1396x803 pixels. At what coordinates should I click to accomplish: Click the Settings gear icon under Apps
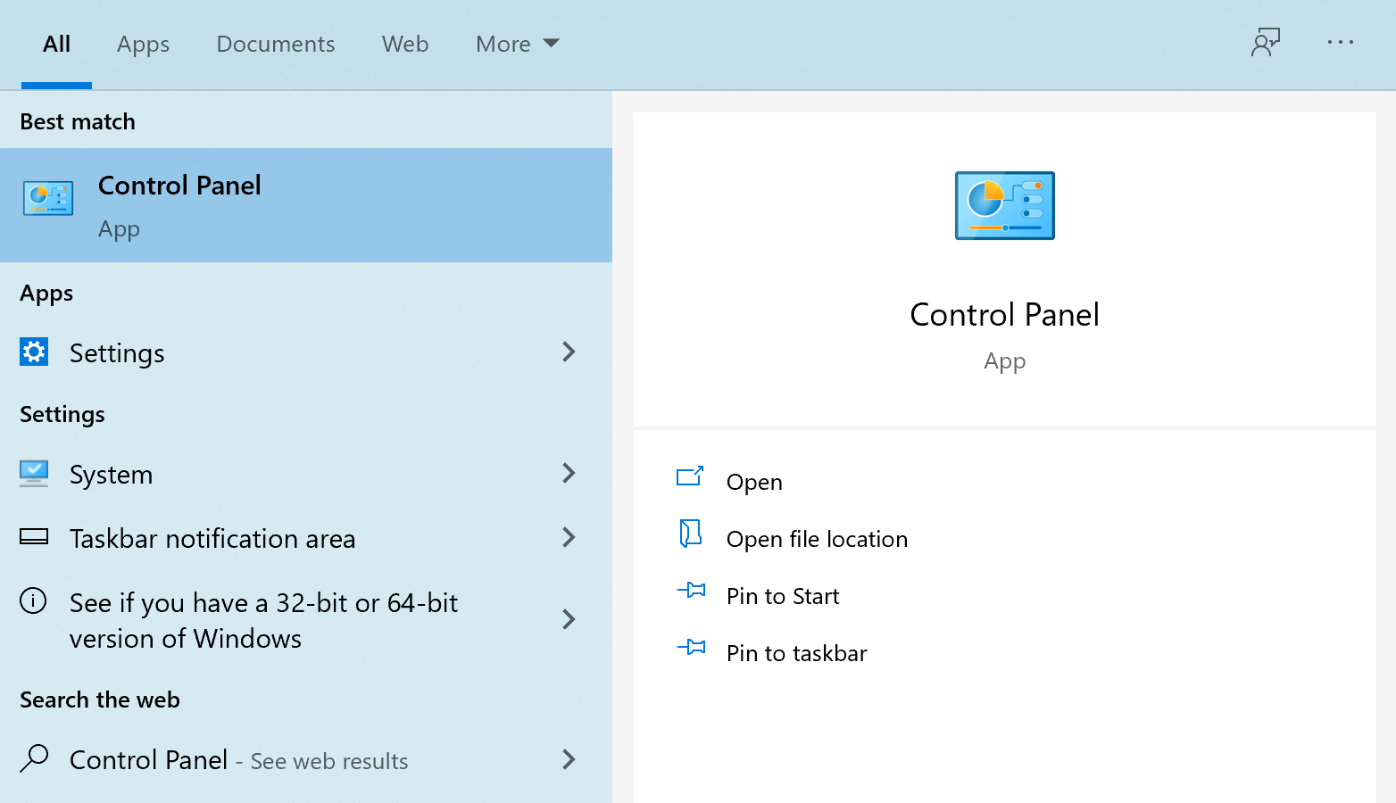pyautogui.click(x=34, y=352)
